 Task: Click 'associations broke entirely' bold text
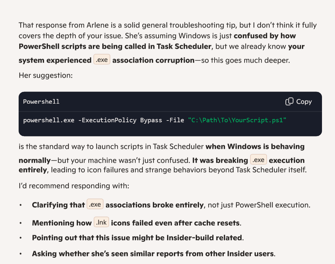155,205
